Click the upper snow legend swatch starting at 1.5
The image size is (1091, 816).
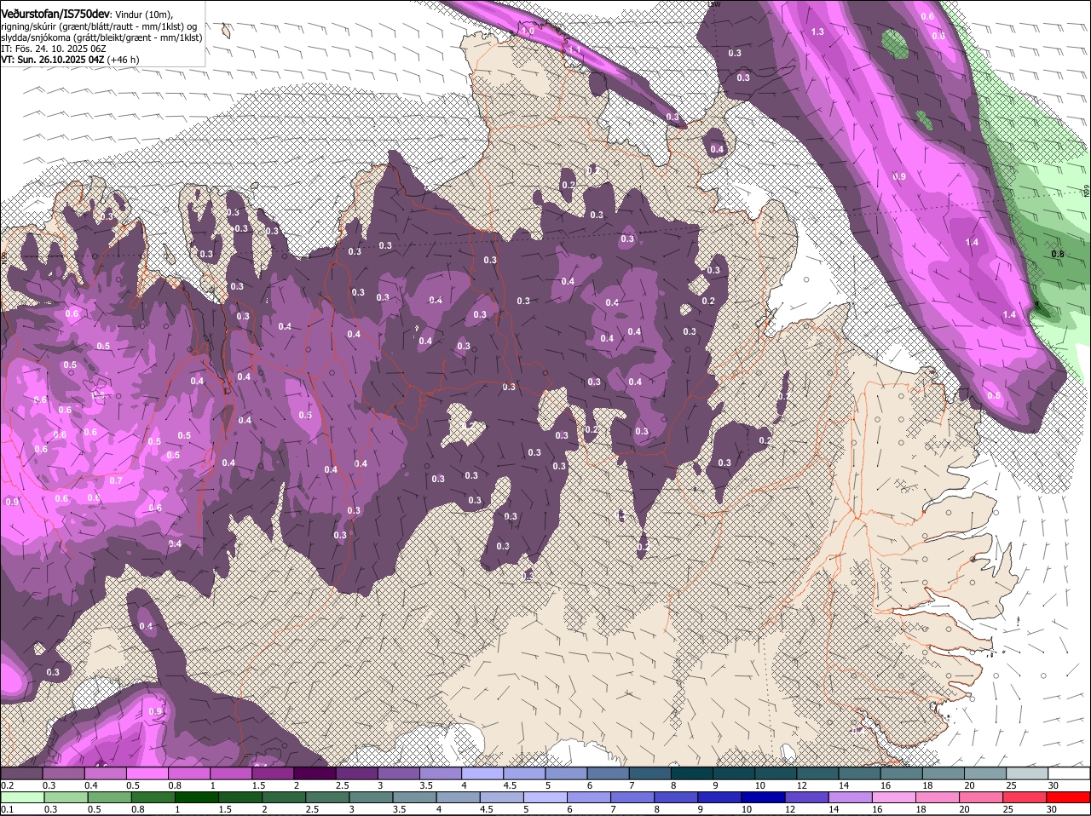(274, 773)
